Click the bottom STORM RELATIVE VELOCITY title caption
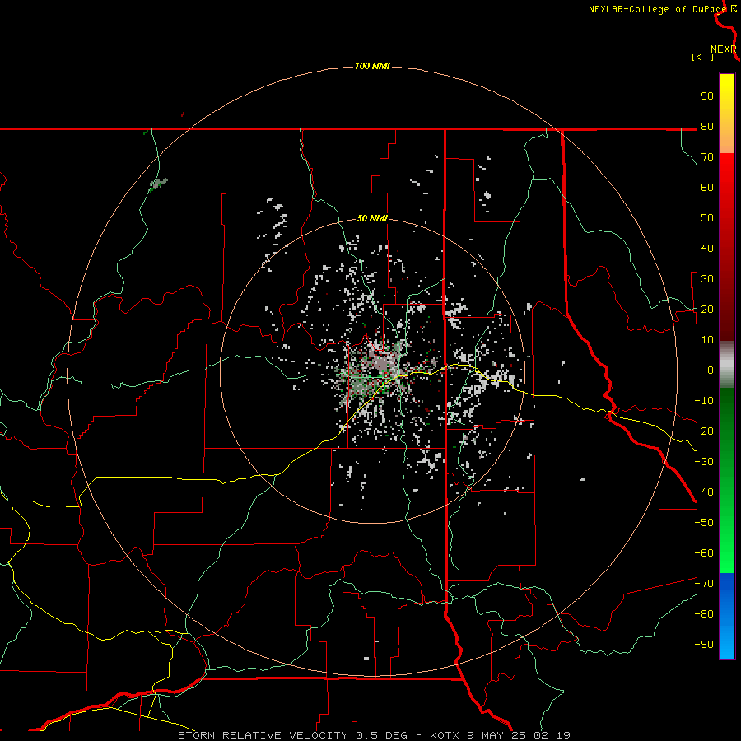The height and width of the screenshot is (741, 741). (x=374, y=735)
